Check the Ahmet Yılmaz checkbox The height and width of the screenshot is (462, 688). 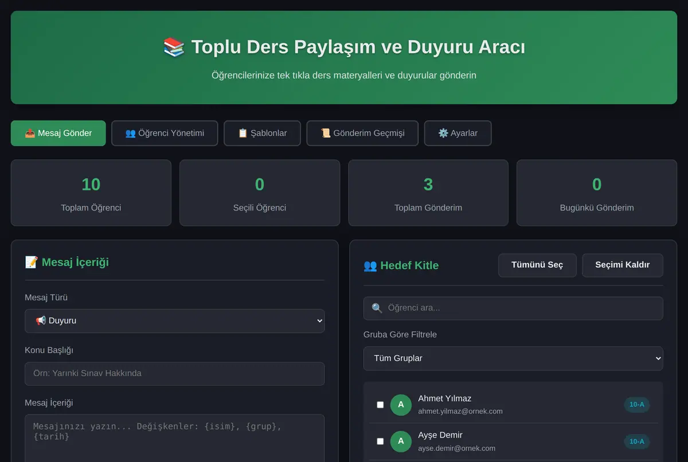tap(380, 405)
